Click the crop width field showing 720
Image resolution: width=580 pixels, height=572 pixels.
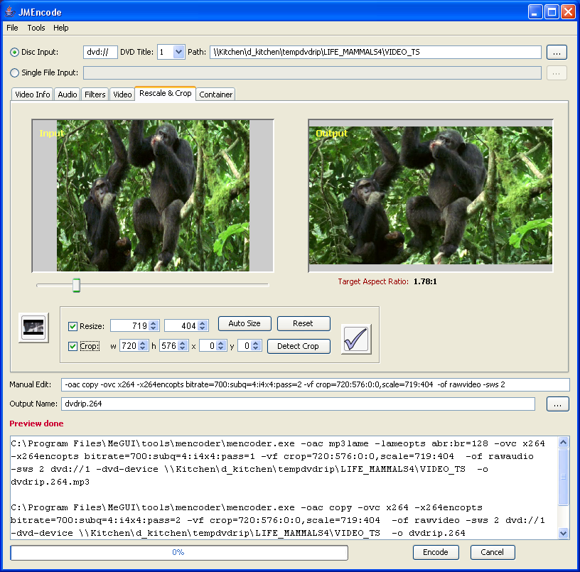pyautogui.click(x=129, y=346)
